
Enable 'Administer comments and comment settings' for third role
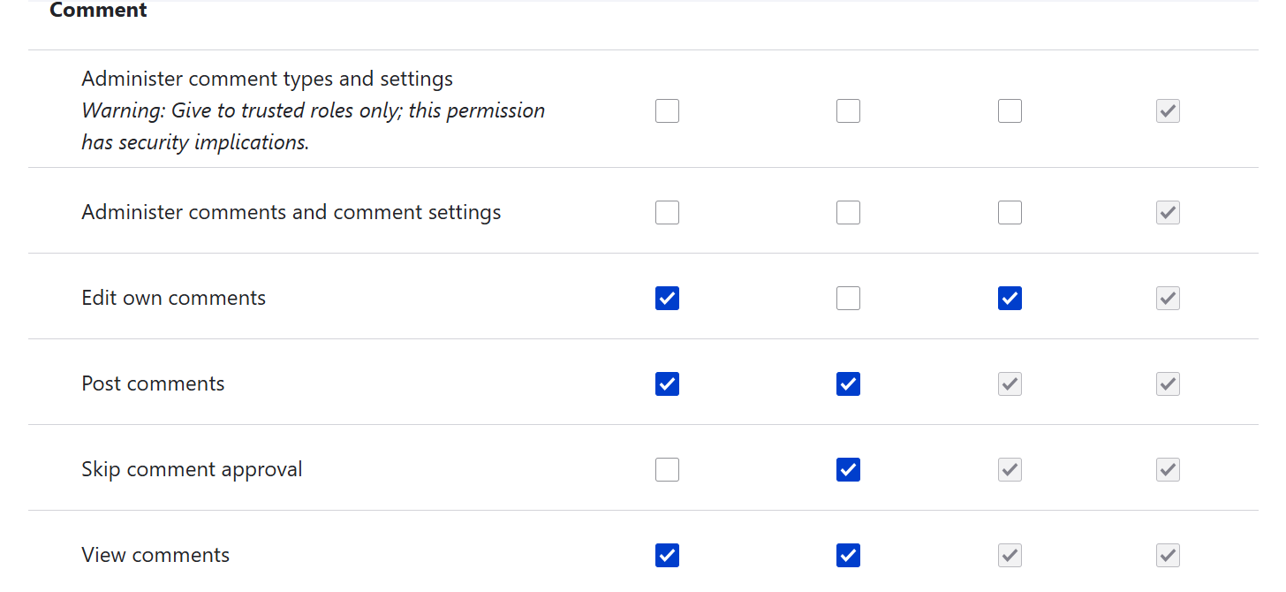click(1010, 212)
